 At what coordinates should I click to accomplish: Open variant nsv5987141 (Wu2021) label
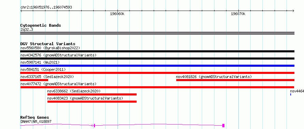click(40, 62)
